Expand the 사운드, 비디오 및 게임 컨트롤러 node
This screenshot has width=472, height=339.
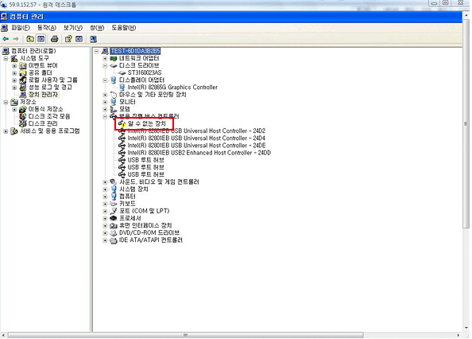(x=105, y=182)
